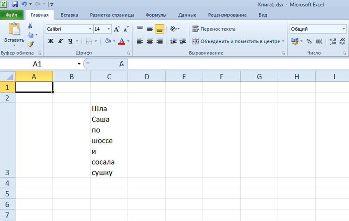Click Объединить и поместить в центре
Screen dimensions: 349x221
(x=238, y=41)
